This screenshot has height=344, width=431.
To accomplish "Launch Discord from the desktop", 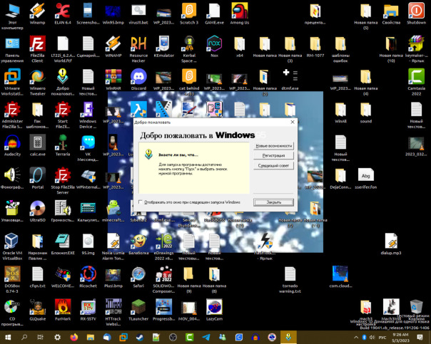I will click(138, 80).
